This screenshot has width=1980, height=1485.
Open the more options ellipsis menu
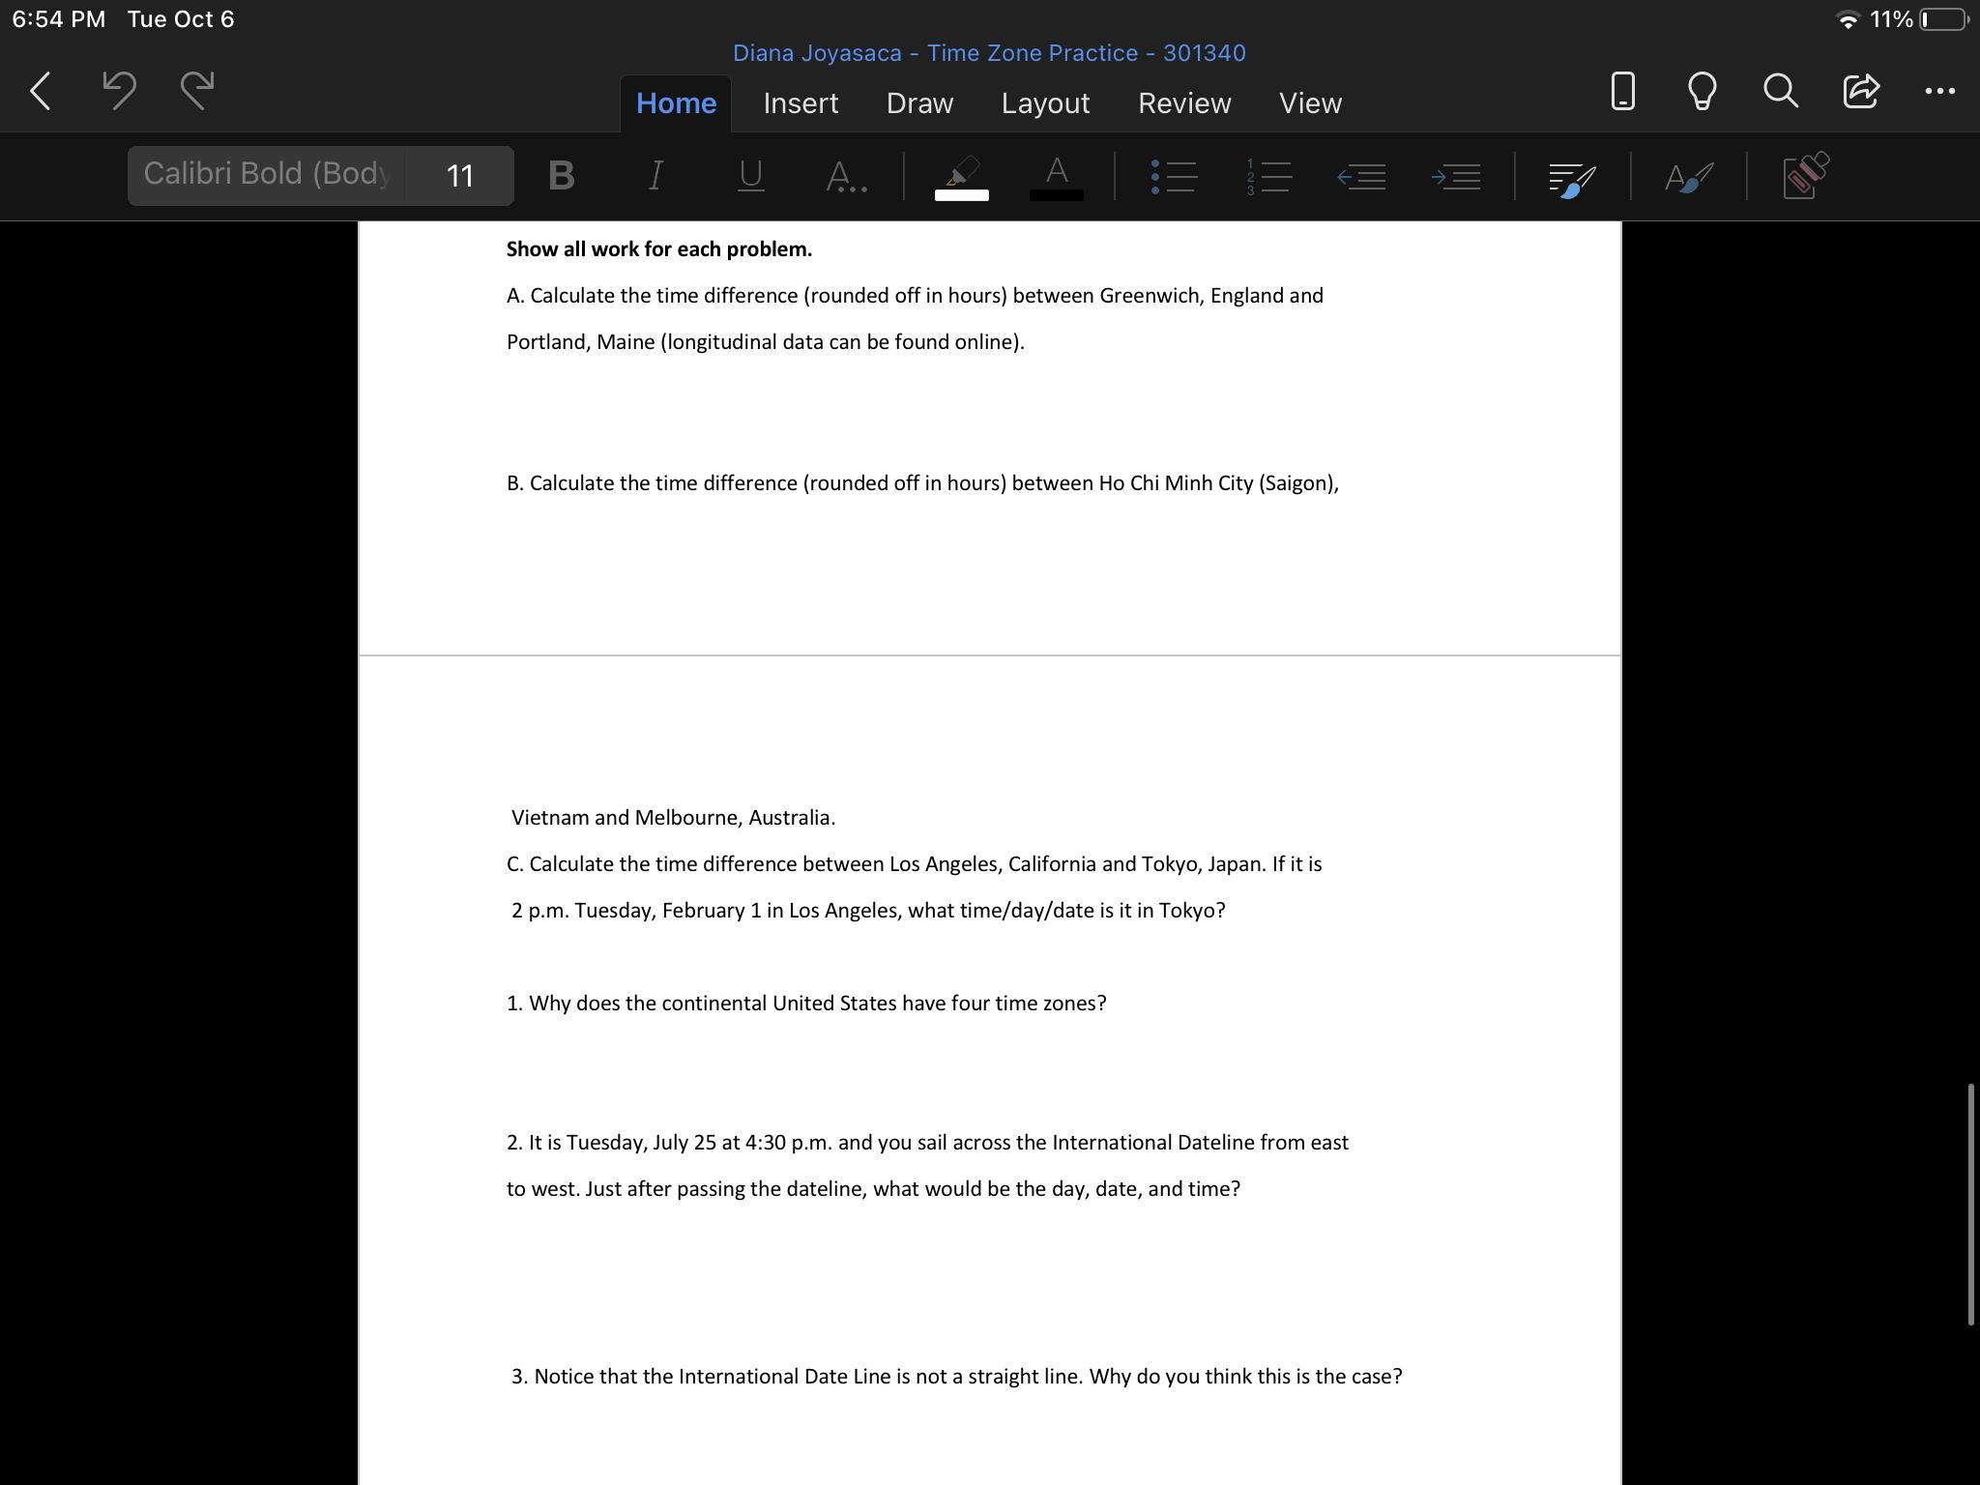[x=1939, y=91]
